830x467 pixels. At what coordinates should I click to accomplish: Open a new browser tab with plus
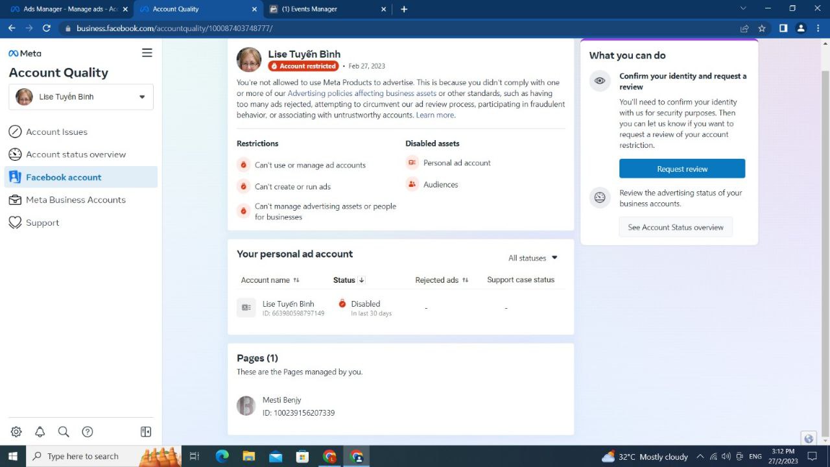pyautogui.click(x=404, y=9)
